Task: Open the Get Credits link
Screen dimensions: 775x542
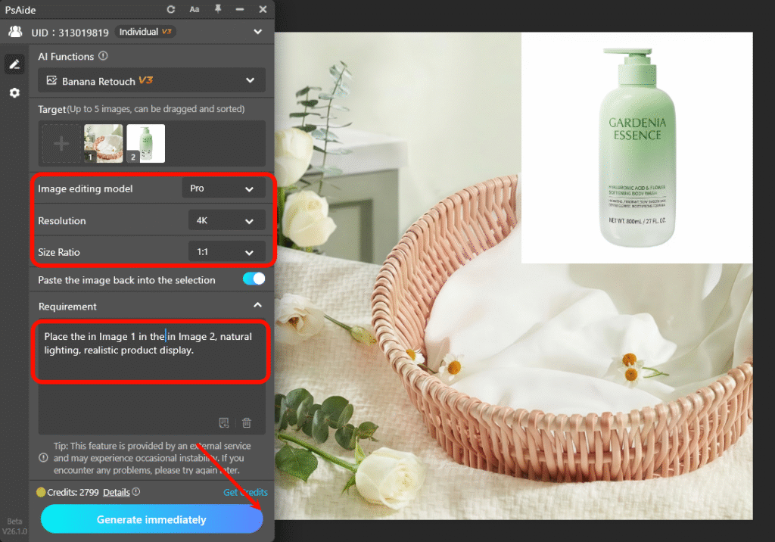Action: [x=245, y=492]
